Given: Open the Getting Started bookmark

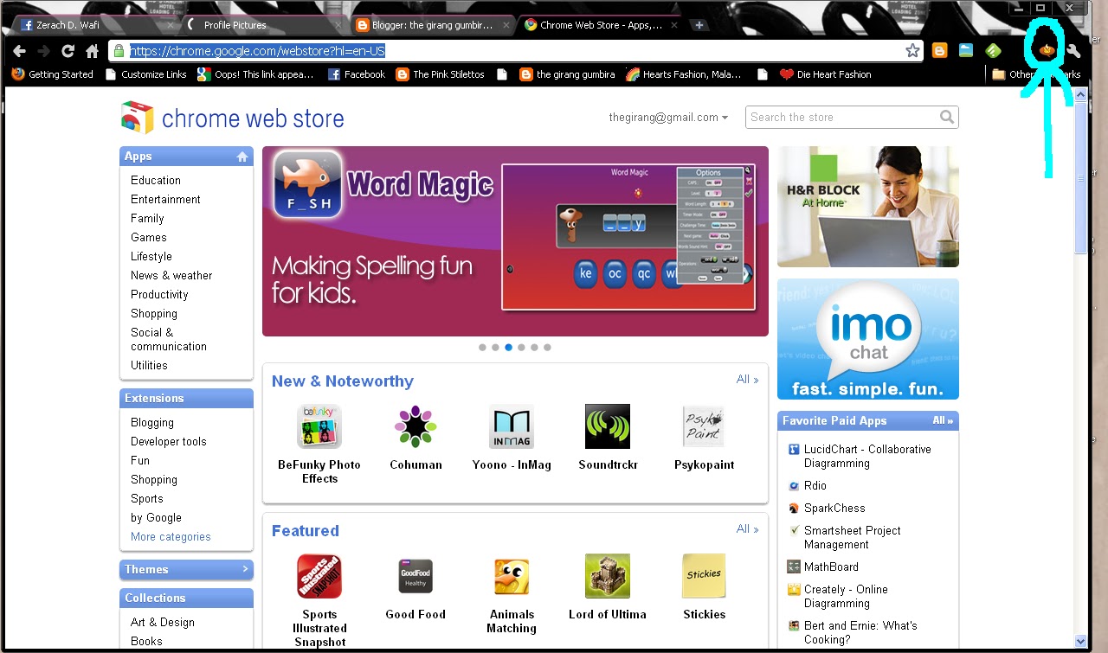Looking at the screenshot, I should (53, 74).
